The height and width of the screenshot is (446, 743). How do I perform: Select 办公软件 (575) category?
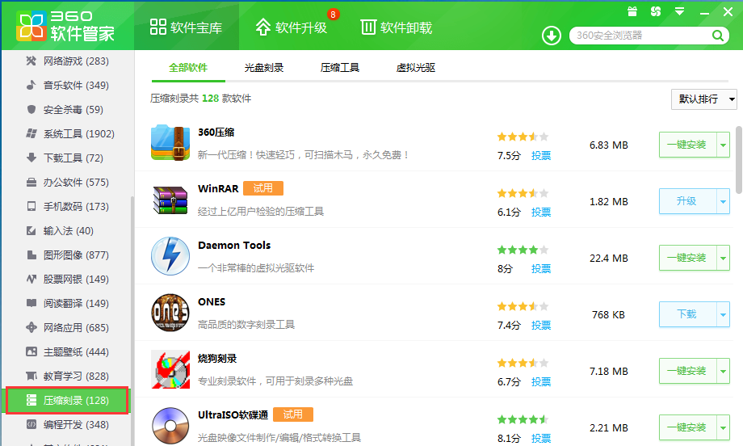click(x=67, y=183)
